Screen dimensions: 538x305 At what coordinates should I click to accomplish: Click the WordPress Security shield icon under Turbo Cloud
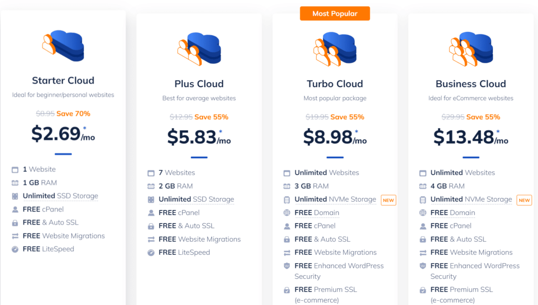(286, 266)
